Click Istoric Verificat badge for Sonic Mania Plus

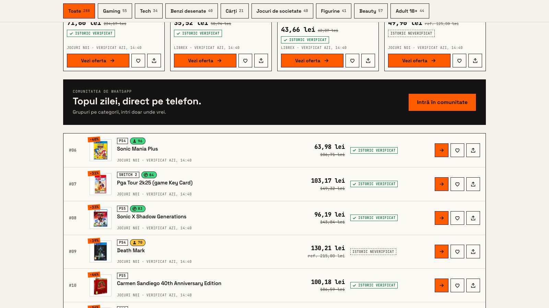pyautogui.click(x=374, y=150)
